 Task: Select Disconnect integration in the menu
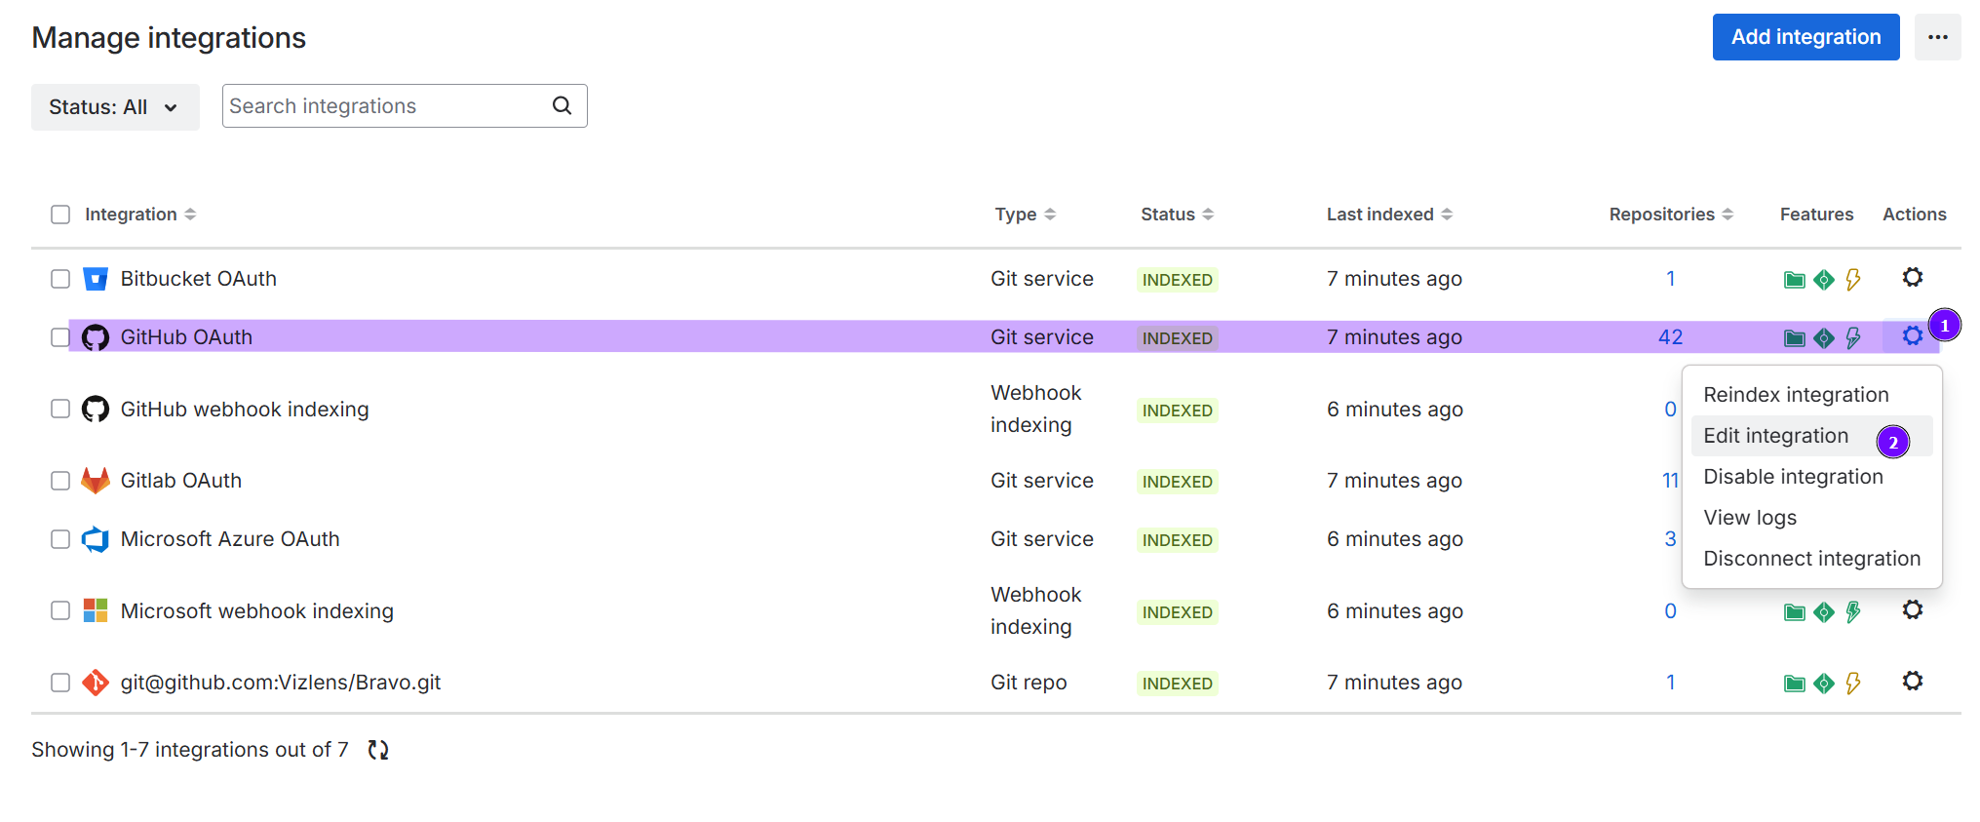click(1811, 559)
